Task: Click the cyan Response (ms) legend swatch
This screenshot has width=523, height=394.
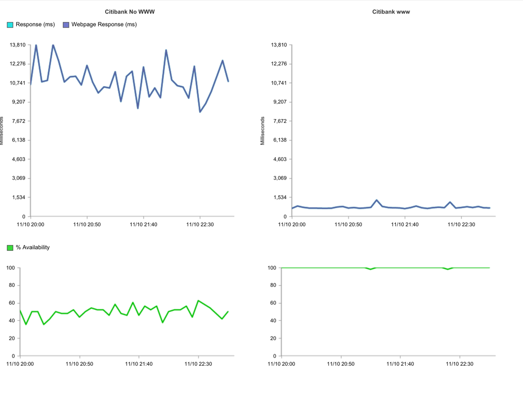Action: [10, 25]
